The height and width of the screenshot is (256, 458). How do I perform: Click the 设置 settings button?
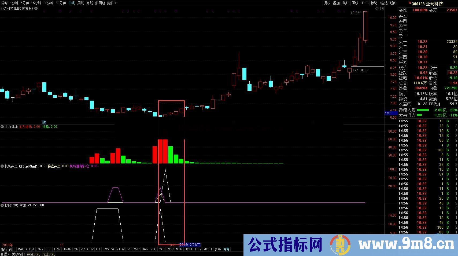226,249
